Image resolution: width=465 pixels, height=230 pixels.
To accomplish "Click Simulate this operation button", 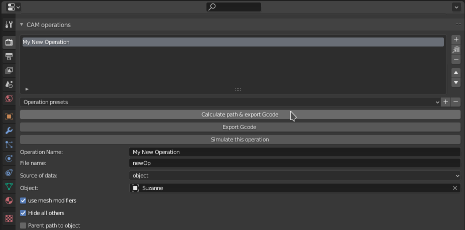I will 240,139.
